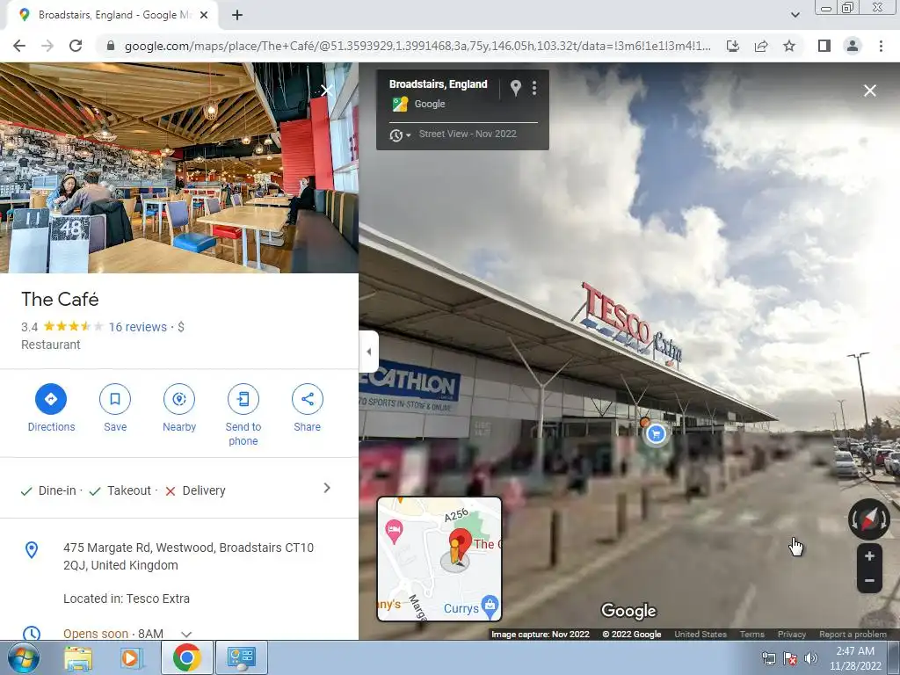This screenshot has height=675, width=900.
Task: Open Windows Start menu
Action: pyautogui.click(x=23, y=657)
